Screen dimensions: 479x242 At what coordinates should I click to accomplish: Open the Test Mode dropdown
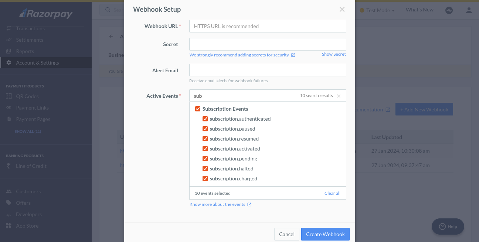coord(377,10)
